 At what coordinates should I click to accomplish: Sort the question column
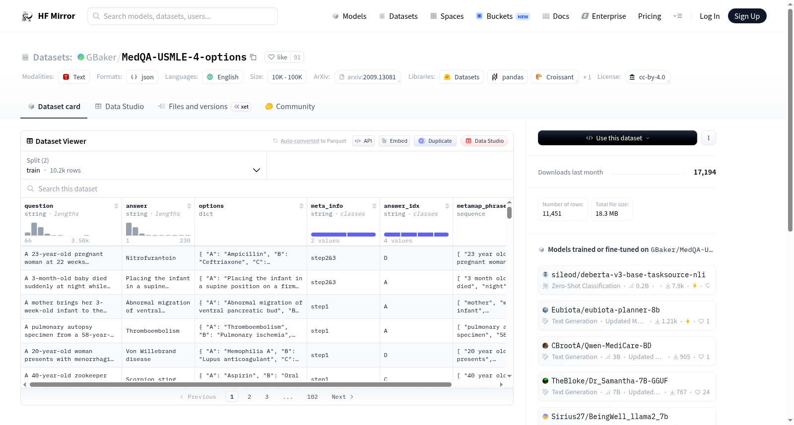(116, 206)
